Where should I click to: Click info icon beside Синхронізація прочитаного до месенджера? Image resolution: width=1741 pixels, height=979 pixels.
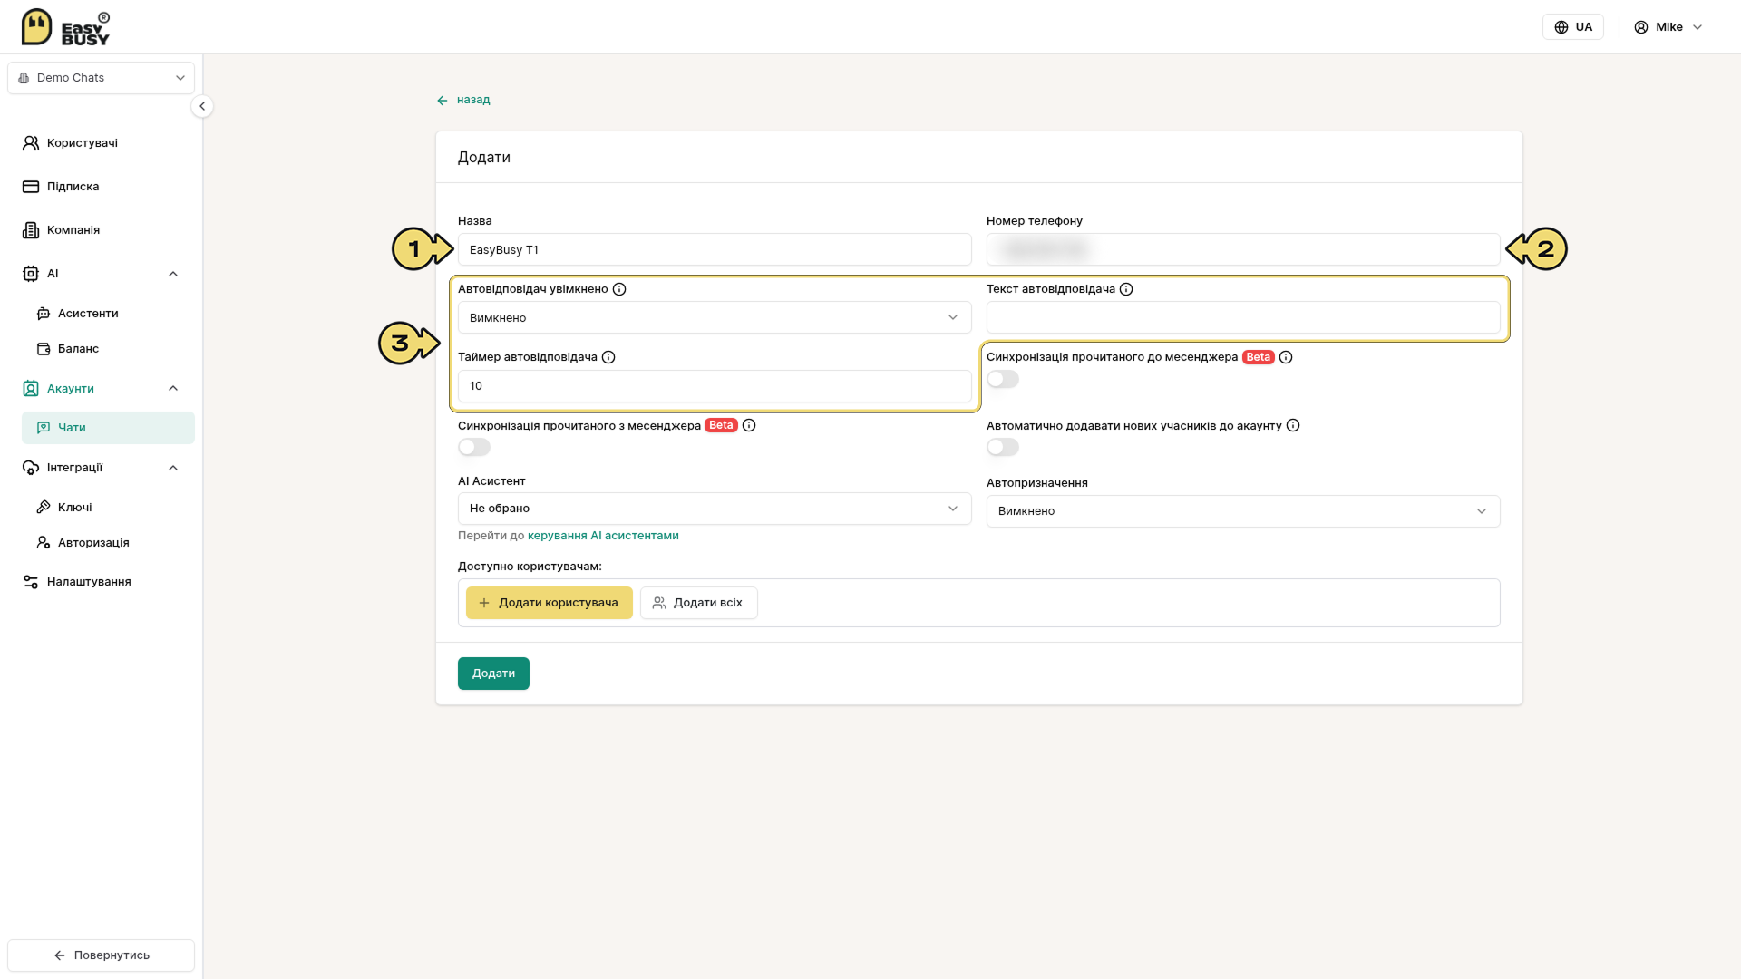pos(1286,357)
